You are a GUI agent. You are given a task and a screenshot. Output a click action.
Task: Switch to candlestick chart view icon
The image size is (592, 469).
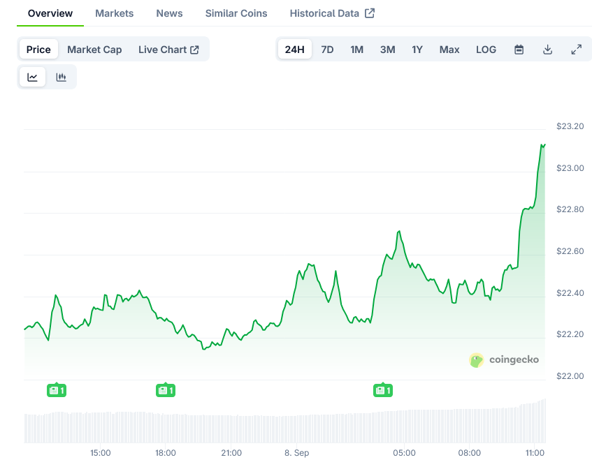pyautogui.click(x=62, y=77)
